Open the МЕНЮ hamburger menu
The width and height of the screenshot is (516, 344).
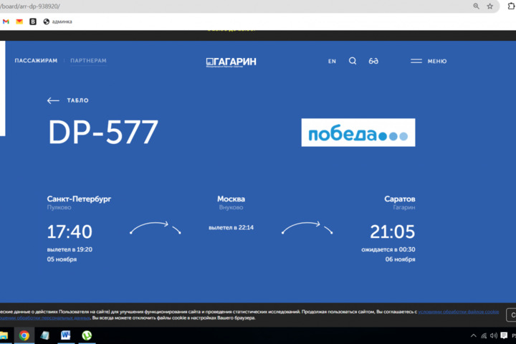(x=429, y=61)
